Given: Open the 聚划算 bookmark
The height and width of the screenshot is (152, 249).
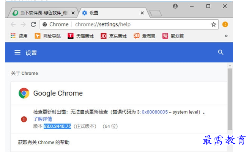Looking at the screenshot, I should [173, 36].
